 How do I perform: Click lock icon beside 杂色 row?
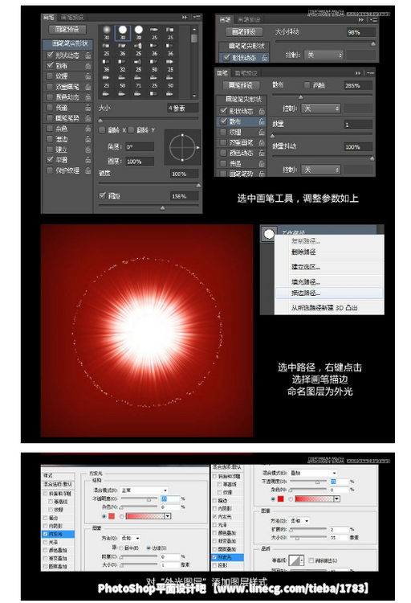[88, 129]
